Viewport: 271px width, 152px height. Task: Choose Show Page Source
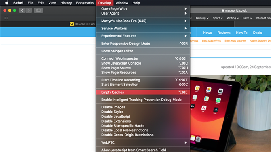point(143,68)
